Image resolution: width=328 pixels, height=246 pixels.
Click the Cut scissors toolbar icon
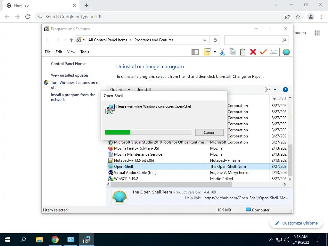coord(222,52)
